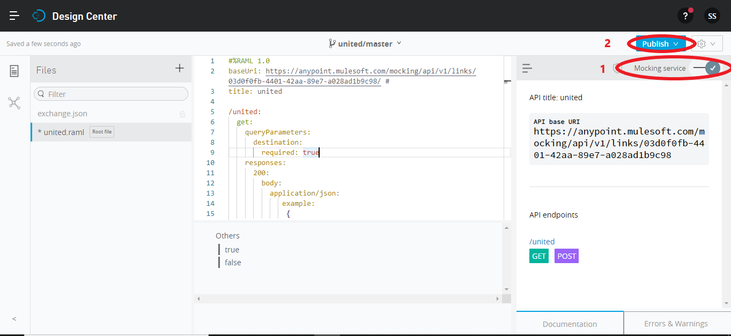
Task: Switch to the Documentation tab
Action: (570, 324)
